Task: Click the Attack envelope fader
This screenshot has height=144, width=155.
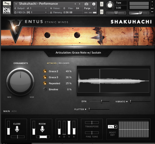Action: click(x=59, y=128)
